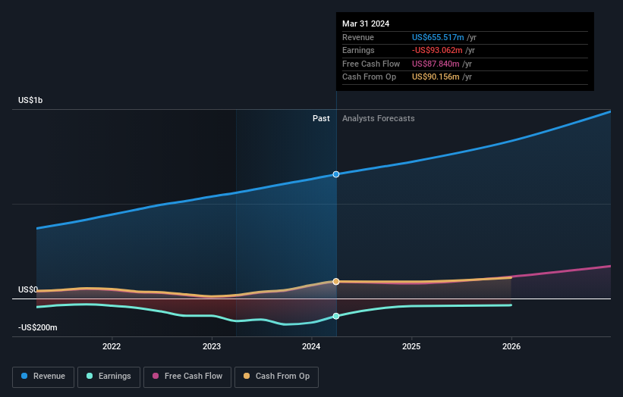Click the 2022 x-axis label
623x397 pixels.
112,347
